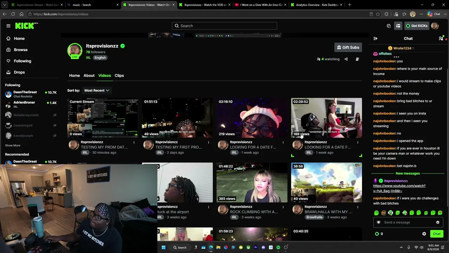Open options for ROCK CLIMBING WITH A video
The height and width of the screenshot is (253, 449).
point(283,207)
